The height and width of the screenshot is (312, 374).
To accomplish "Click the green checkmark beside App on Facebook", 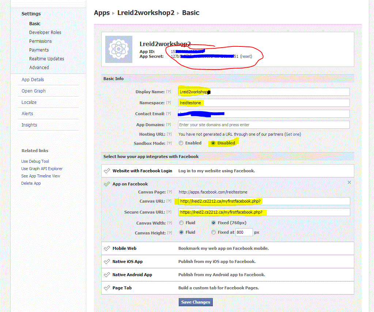I will coord(107,184).
